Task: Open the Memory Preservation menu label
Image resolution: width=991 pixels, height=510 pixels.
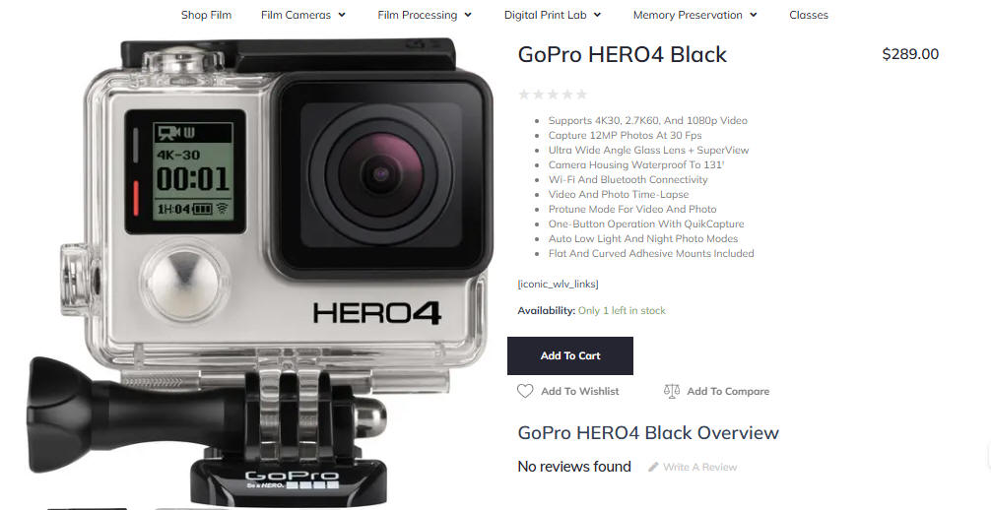Action: 688,15
